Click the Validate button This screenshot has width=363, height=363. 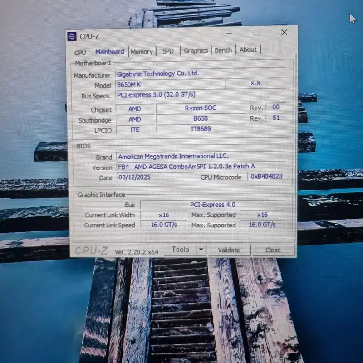[229, 250]
